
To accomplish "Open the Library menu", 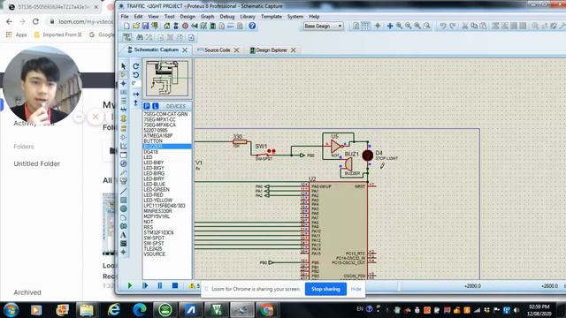I will point(248,17).
